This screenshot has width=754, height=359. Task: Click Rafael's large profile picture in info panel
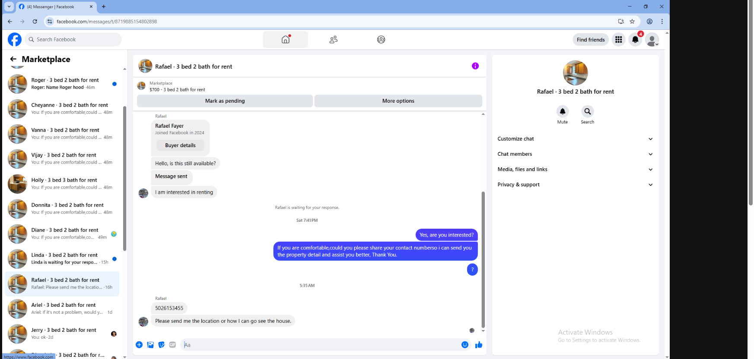[576, 73]
